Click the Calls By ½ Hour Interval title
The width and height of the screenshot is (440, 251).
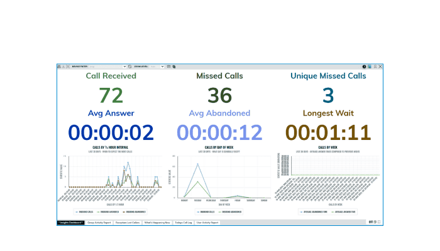click(110, 147)
